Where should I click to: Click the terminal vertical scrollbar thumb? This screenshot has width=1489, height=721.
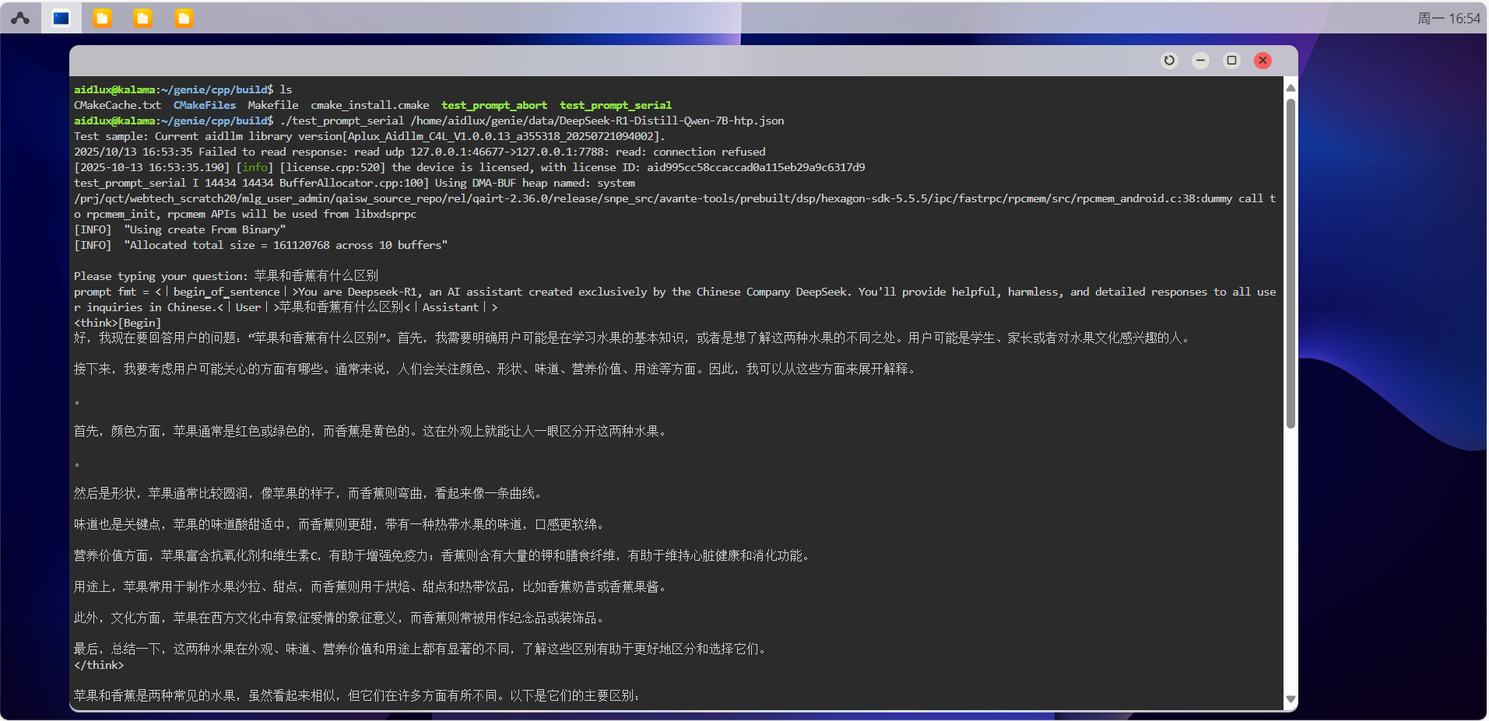(1291, 263)
